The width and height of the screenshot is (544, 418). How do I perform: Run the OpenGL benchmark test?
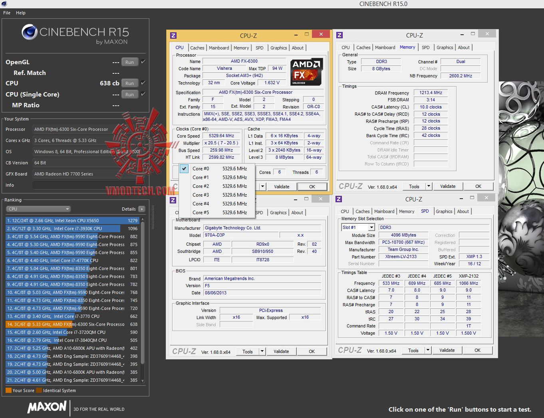point(129,62)
